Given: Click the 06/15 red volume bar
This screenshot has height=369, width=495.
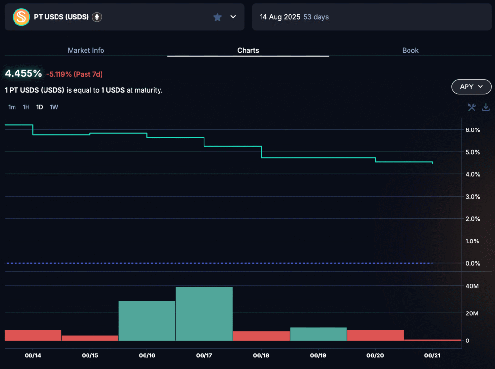Looking at the screenshot, I should point(90,338).
